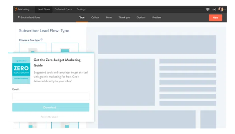Click the Email input field
235x134 pixels.
(x=51, y=96)
